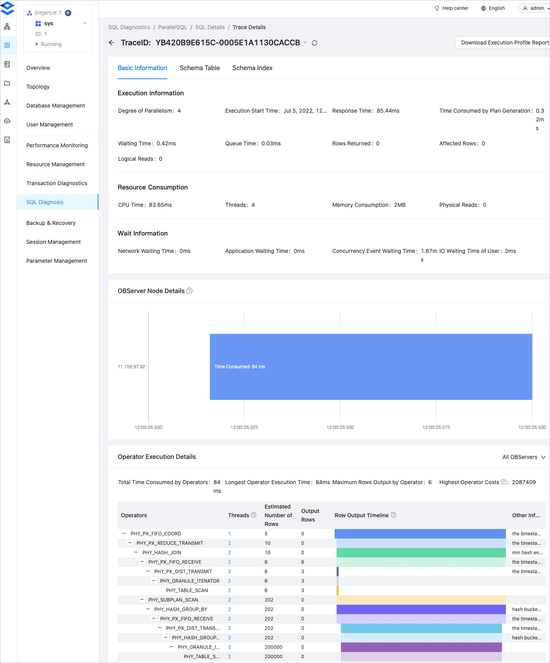Switch to the Basic Information tab
The image size is (550, 663).
coord(143,68)
